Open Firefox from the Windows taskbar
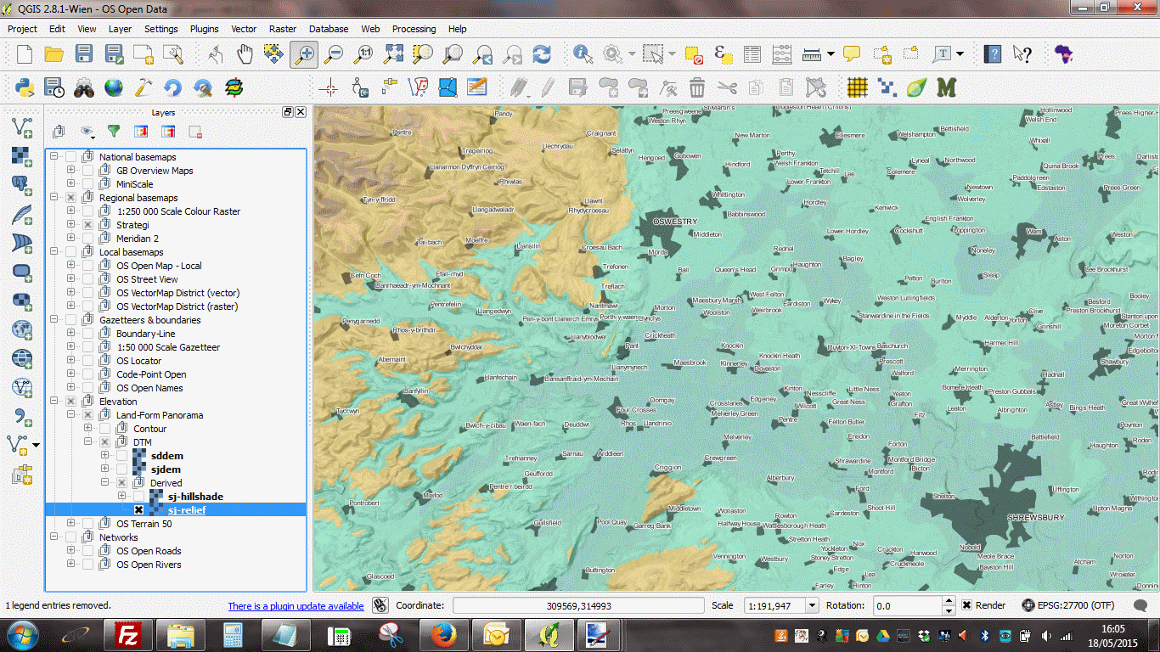Image resolution: width=1160 pixels, height=652 pixels. pos(443,634)
